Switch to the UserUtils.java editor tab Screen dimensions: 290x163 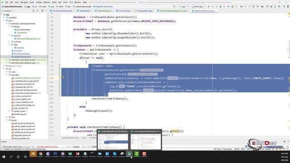coord(85,11)
